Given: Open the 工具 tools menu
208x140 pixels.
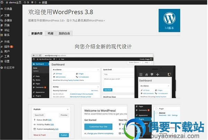Looking at the screenshot, I should tap(7, 56).
